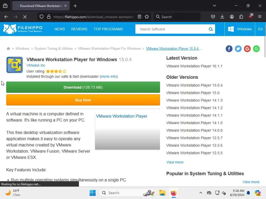Screen dimensions: 266x199
Task: Open File Explorer from taskbar
Action: point(162,193)
